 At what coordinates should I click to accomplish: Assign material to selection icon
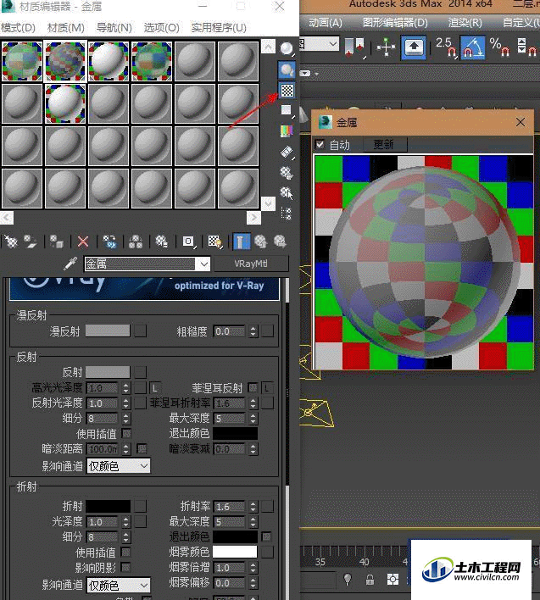56,242
